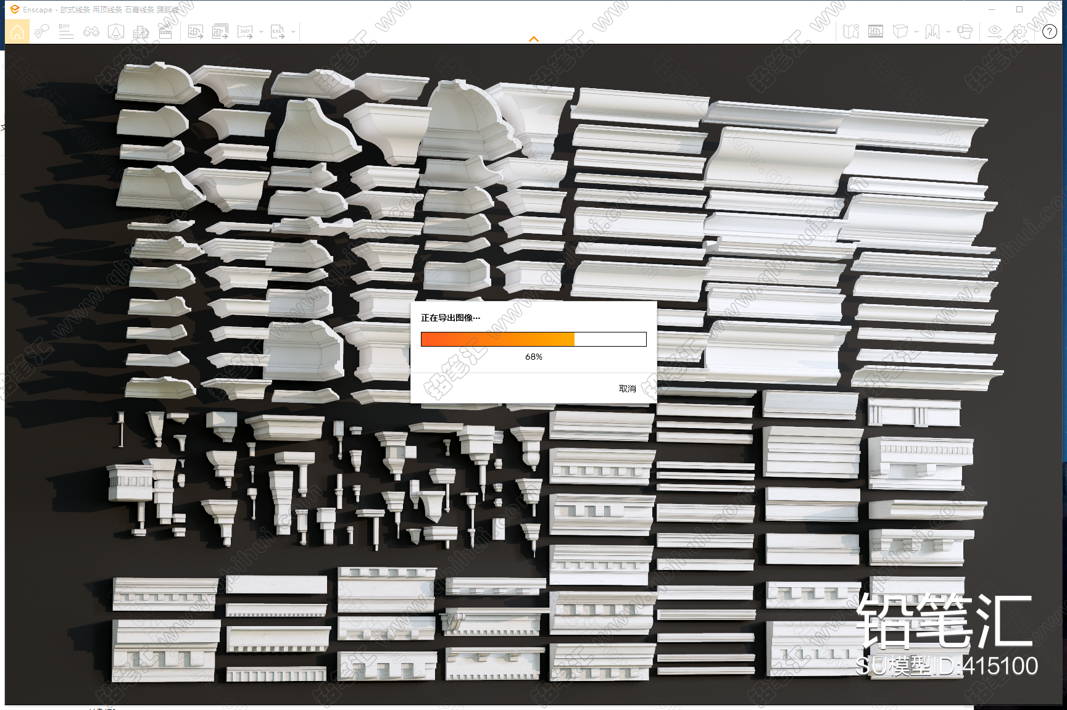Open the asset library icon

(x=116, y=31)
